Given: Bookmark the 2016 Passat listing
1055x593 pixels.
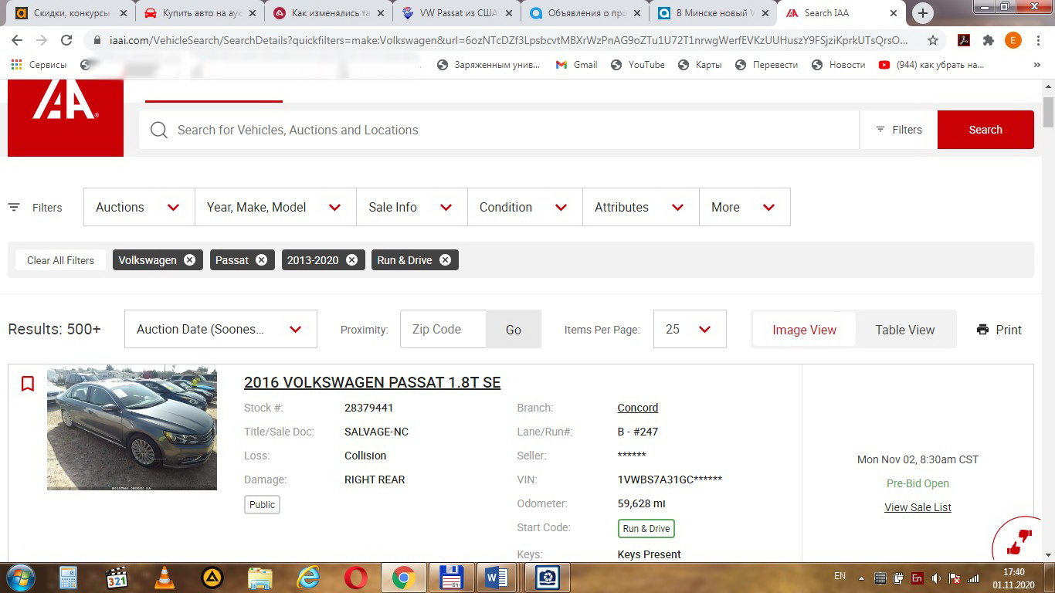Looking at the screenshot, I should [28, 383].
